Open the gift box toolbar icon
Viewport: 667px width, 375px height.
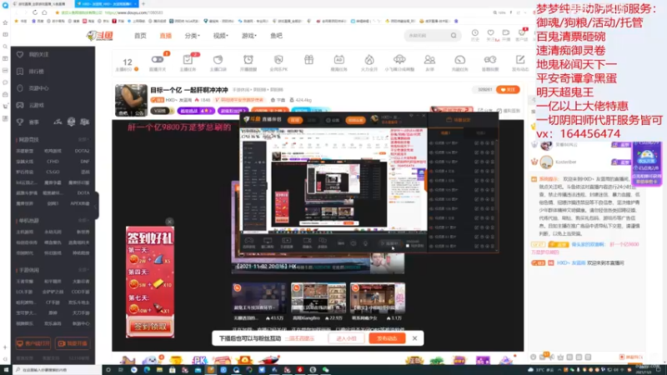point(308,59)
